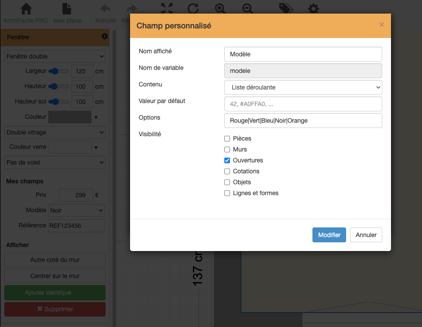Open the Contenu Liste déroulante dropdown
This screenshot has width=422, height=327.
[303, 87]
